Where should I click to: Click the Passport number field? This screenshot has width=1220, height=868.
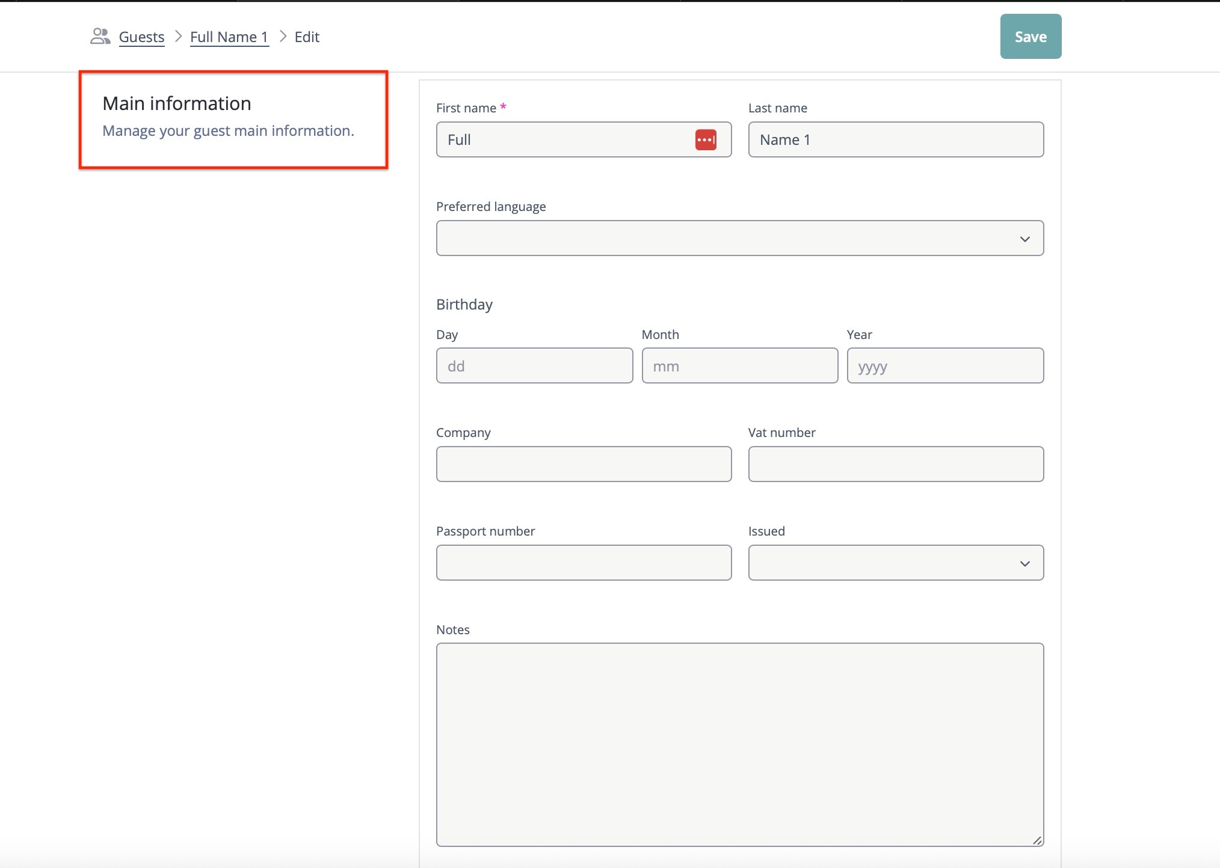pyautogui.click(x=583, y=563)
